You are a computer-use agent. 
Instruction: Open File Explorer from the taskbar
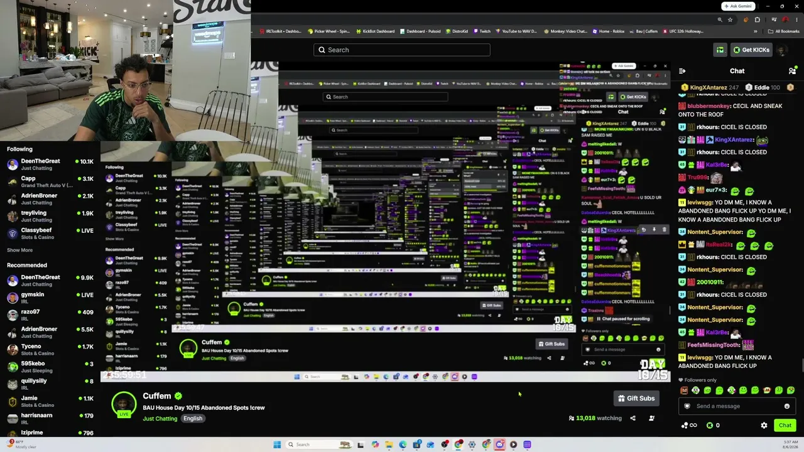[x=389, y=444]
